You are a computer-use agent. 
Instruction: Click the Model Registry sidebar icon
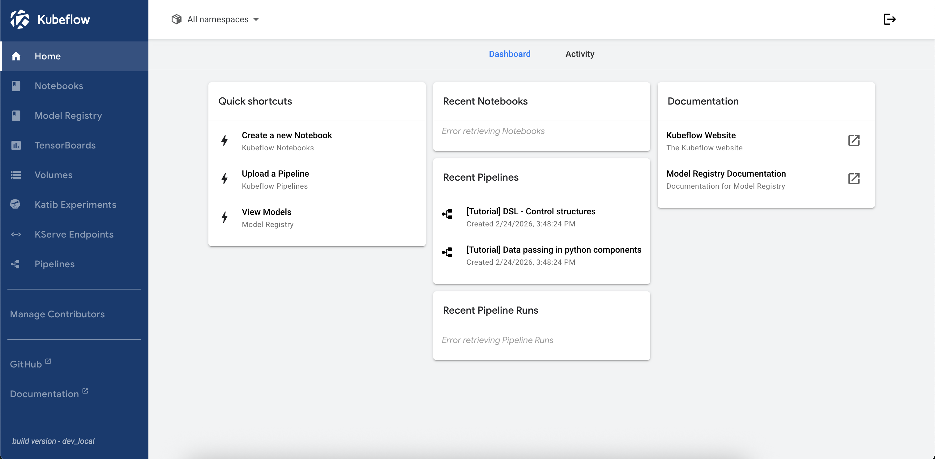[x=16, y=116]
